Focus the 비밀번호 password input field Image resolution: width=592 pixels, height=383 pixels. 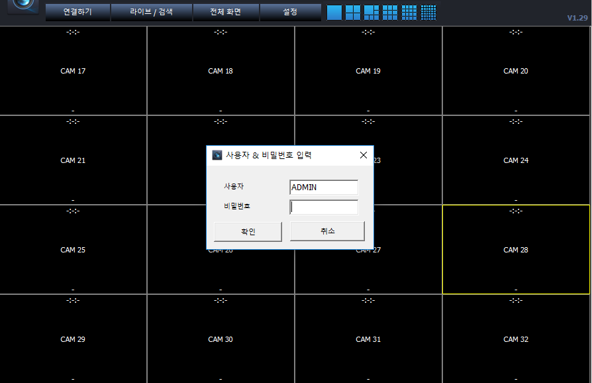(324, 207)
